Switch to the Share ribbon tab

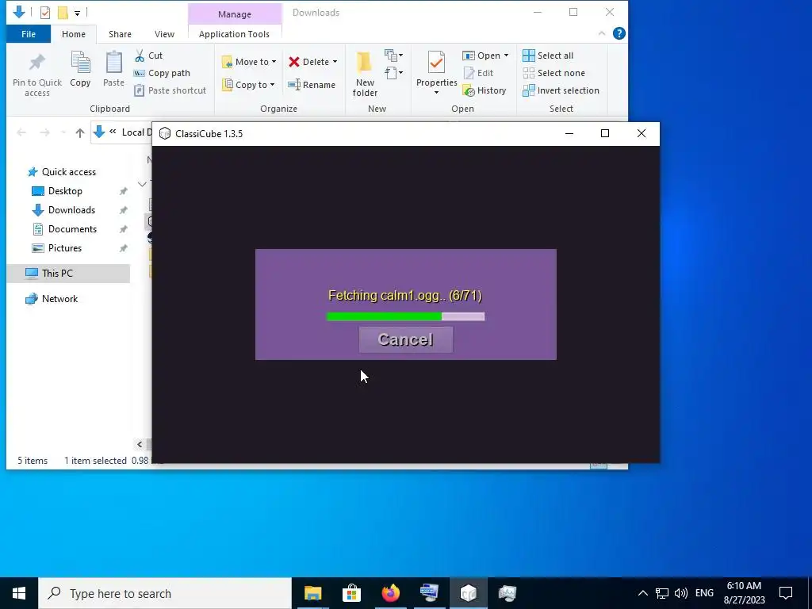click(x=120, y=34)
